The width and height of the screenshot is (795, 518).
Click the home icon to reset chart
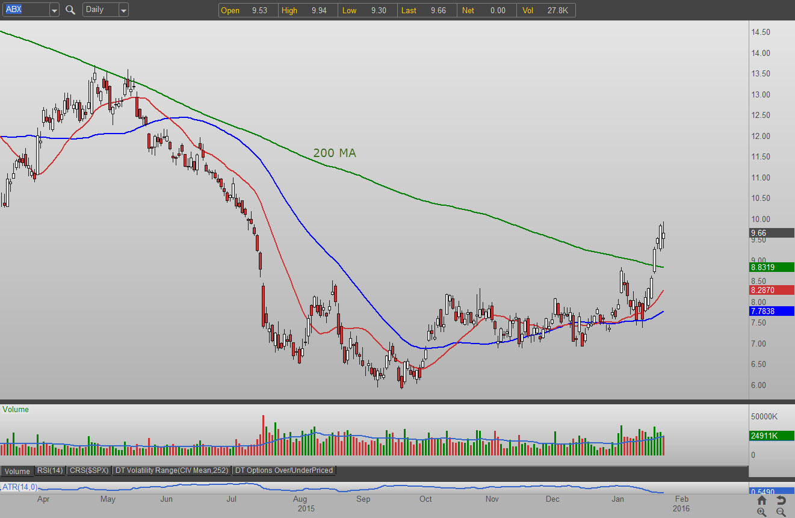(x=762, y=501)
